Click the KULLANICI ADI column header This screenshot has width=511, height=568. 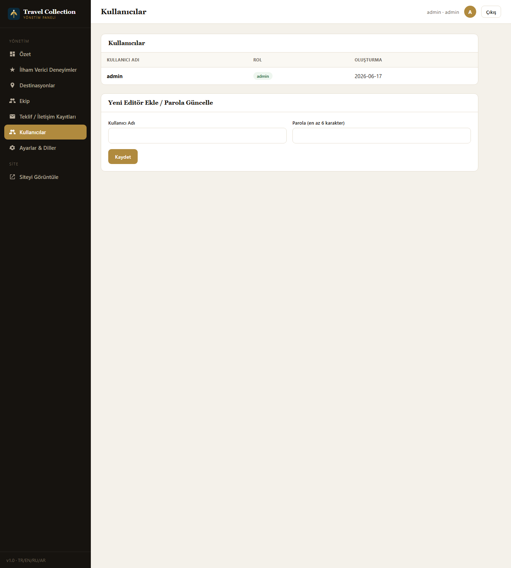point(123,60)
